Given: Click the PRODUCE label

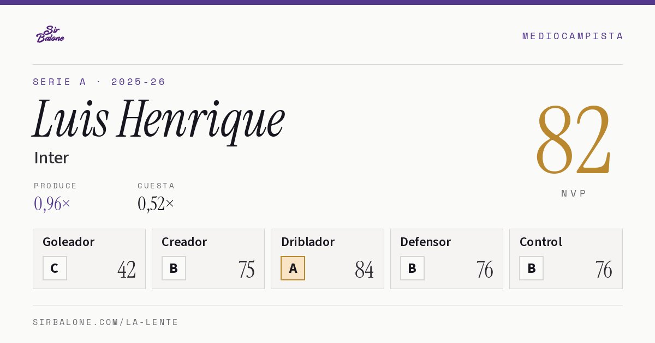Looking at the screenshot, I should point(56,186).
